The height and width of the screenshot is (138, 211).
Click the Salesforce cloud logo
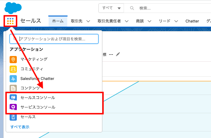click(14, 7)
